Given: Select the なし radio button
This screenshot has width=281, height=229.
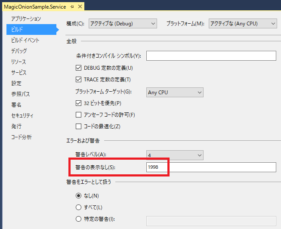Looking at the screenshot, I should point(78,196).
